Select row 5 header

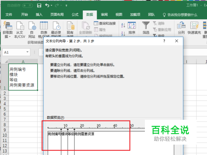coord(5,109)
